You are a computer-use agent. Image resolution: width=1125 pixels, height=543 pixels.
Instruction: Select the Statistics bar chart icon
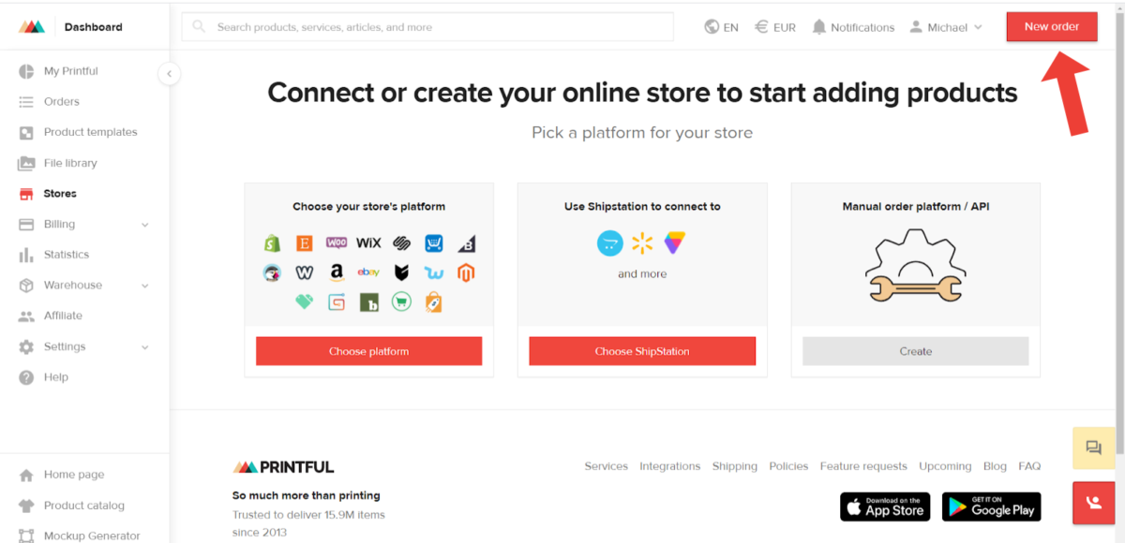pos(26,255)
